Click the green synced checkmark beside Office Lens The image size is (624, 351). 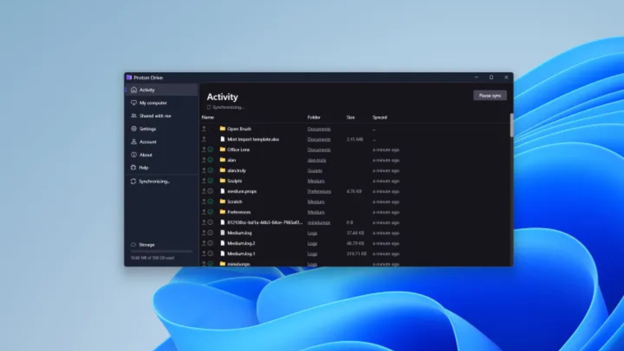[210, 149]
